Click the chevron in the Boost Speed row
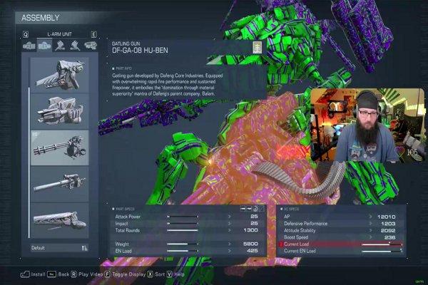 [370, 237]
